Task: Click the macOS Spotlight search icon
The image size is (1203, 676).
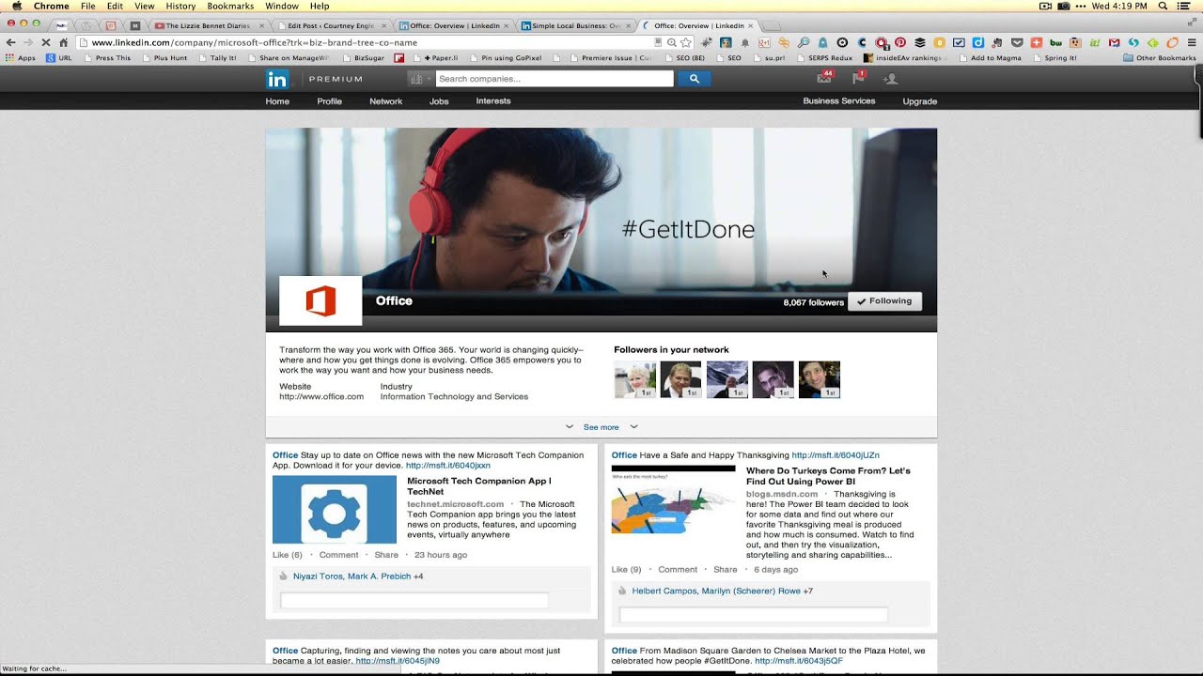Action: [1164, 6]
